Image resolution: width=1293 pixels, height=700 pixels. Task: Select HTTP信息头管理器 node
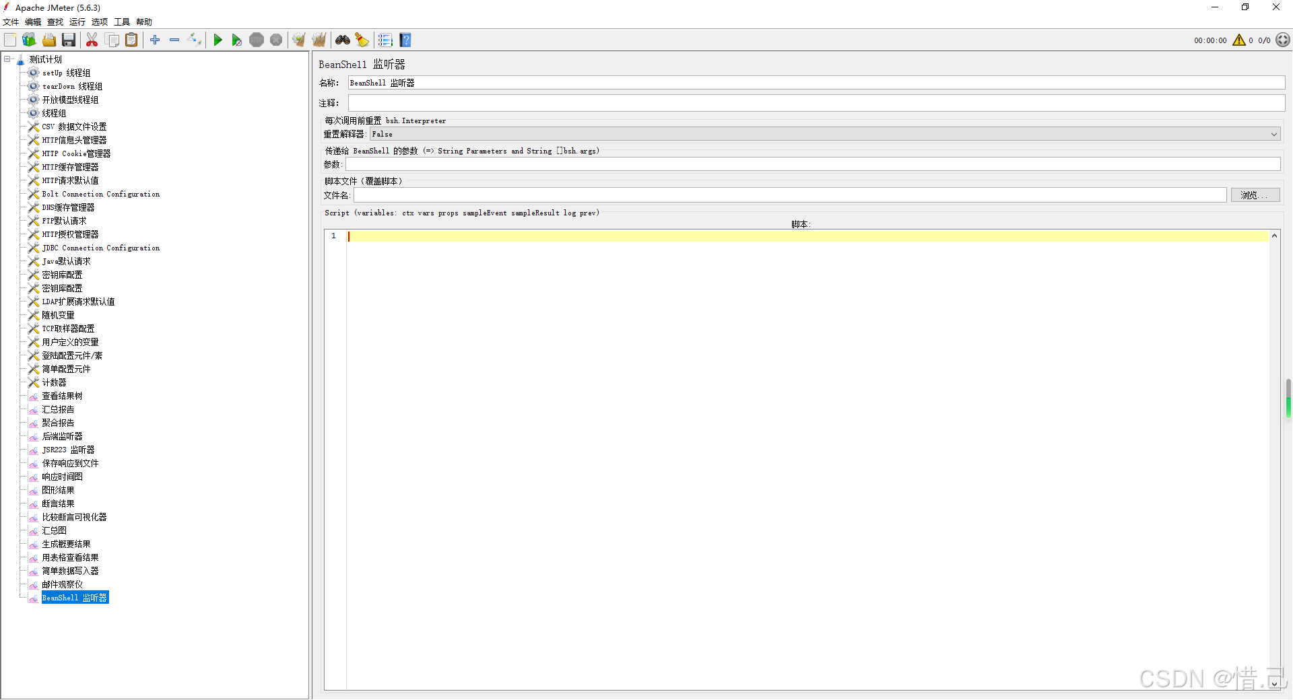[x=74, y=140]
